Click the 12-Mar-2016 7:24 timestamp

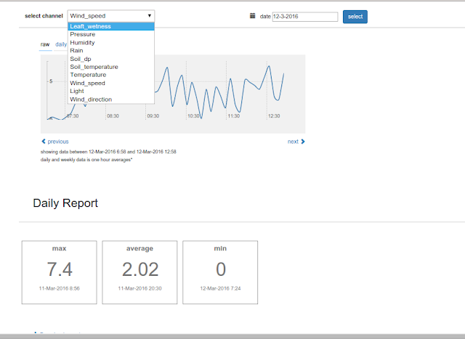[x=220, y=288]
